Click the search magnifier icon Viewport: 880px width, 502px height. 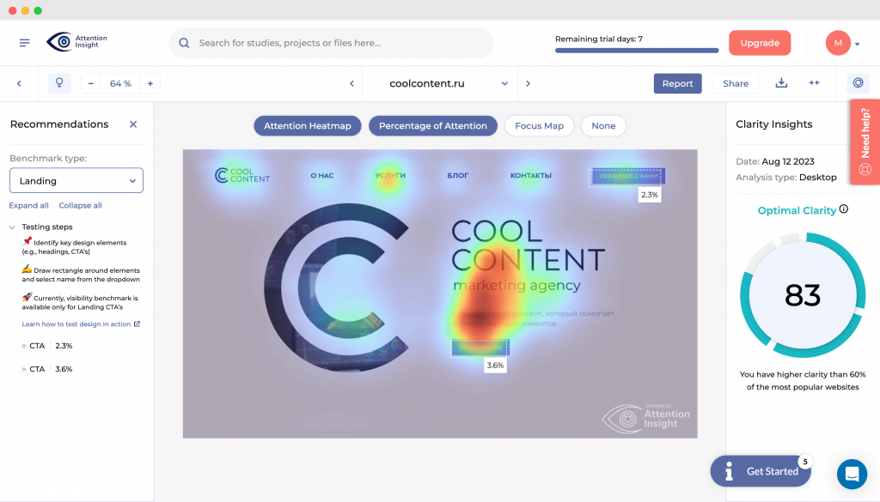pyautogui.click(x=184, y=43)
